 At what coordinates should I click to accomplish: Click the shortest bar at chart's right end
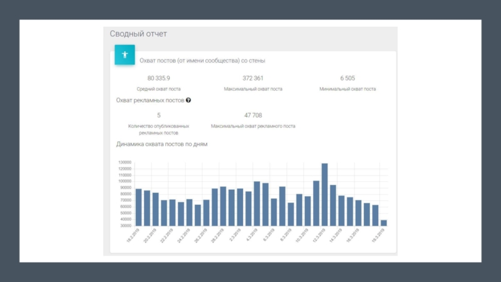tap(383, 222)
